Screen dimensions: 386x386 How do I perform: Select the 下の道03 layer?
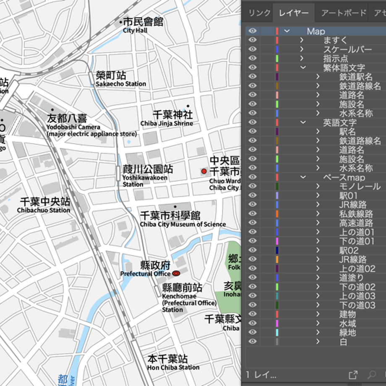357,305
